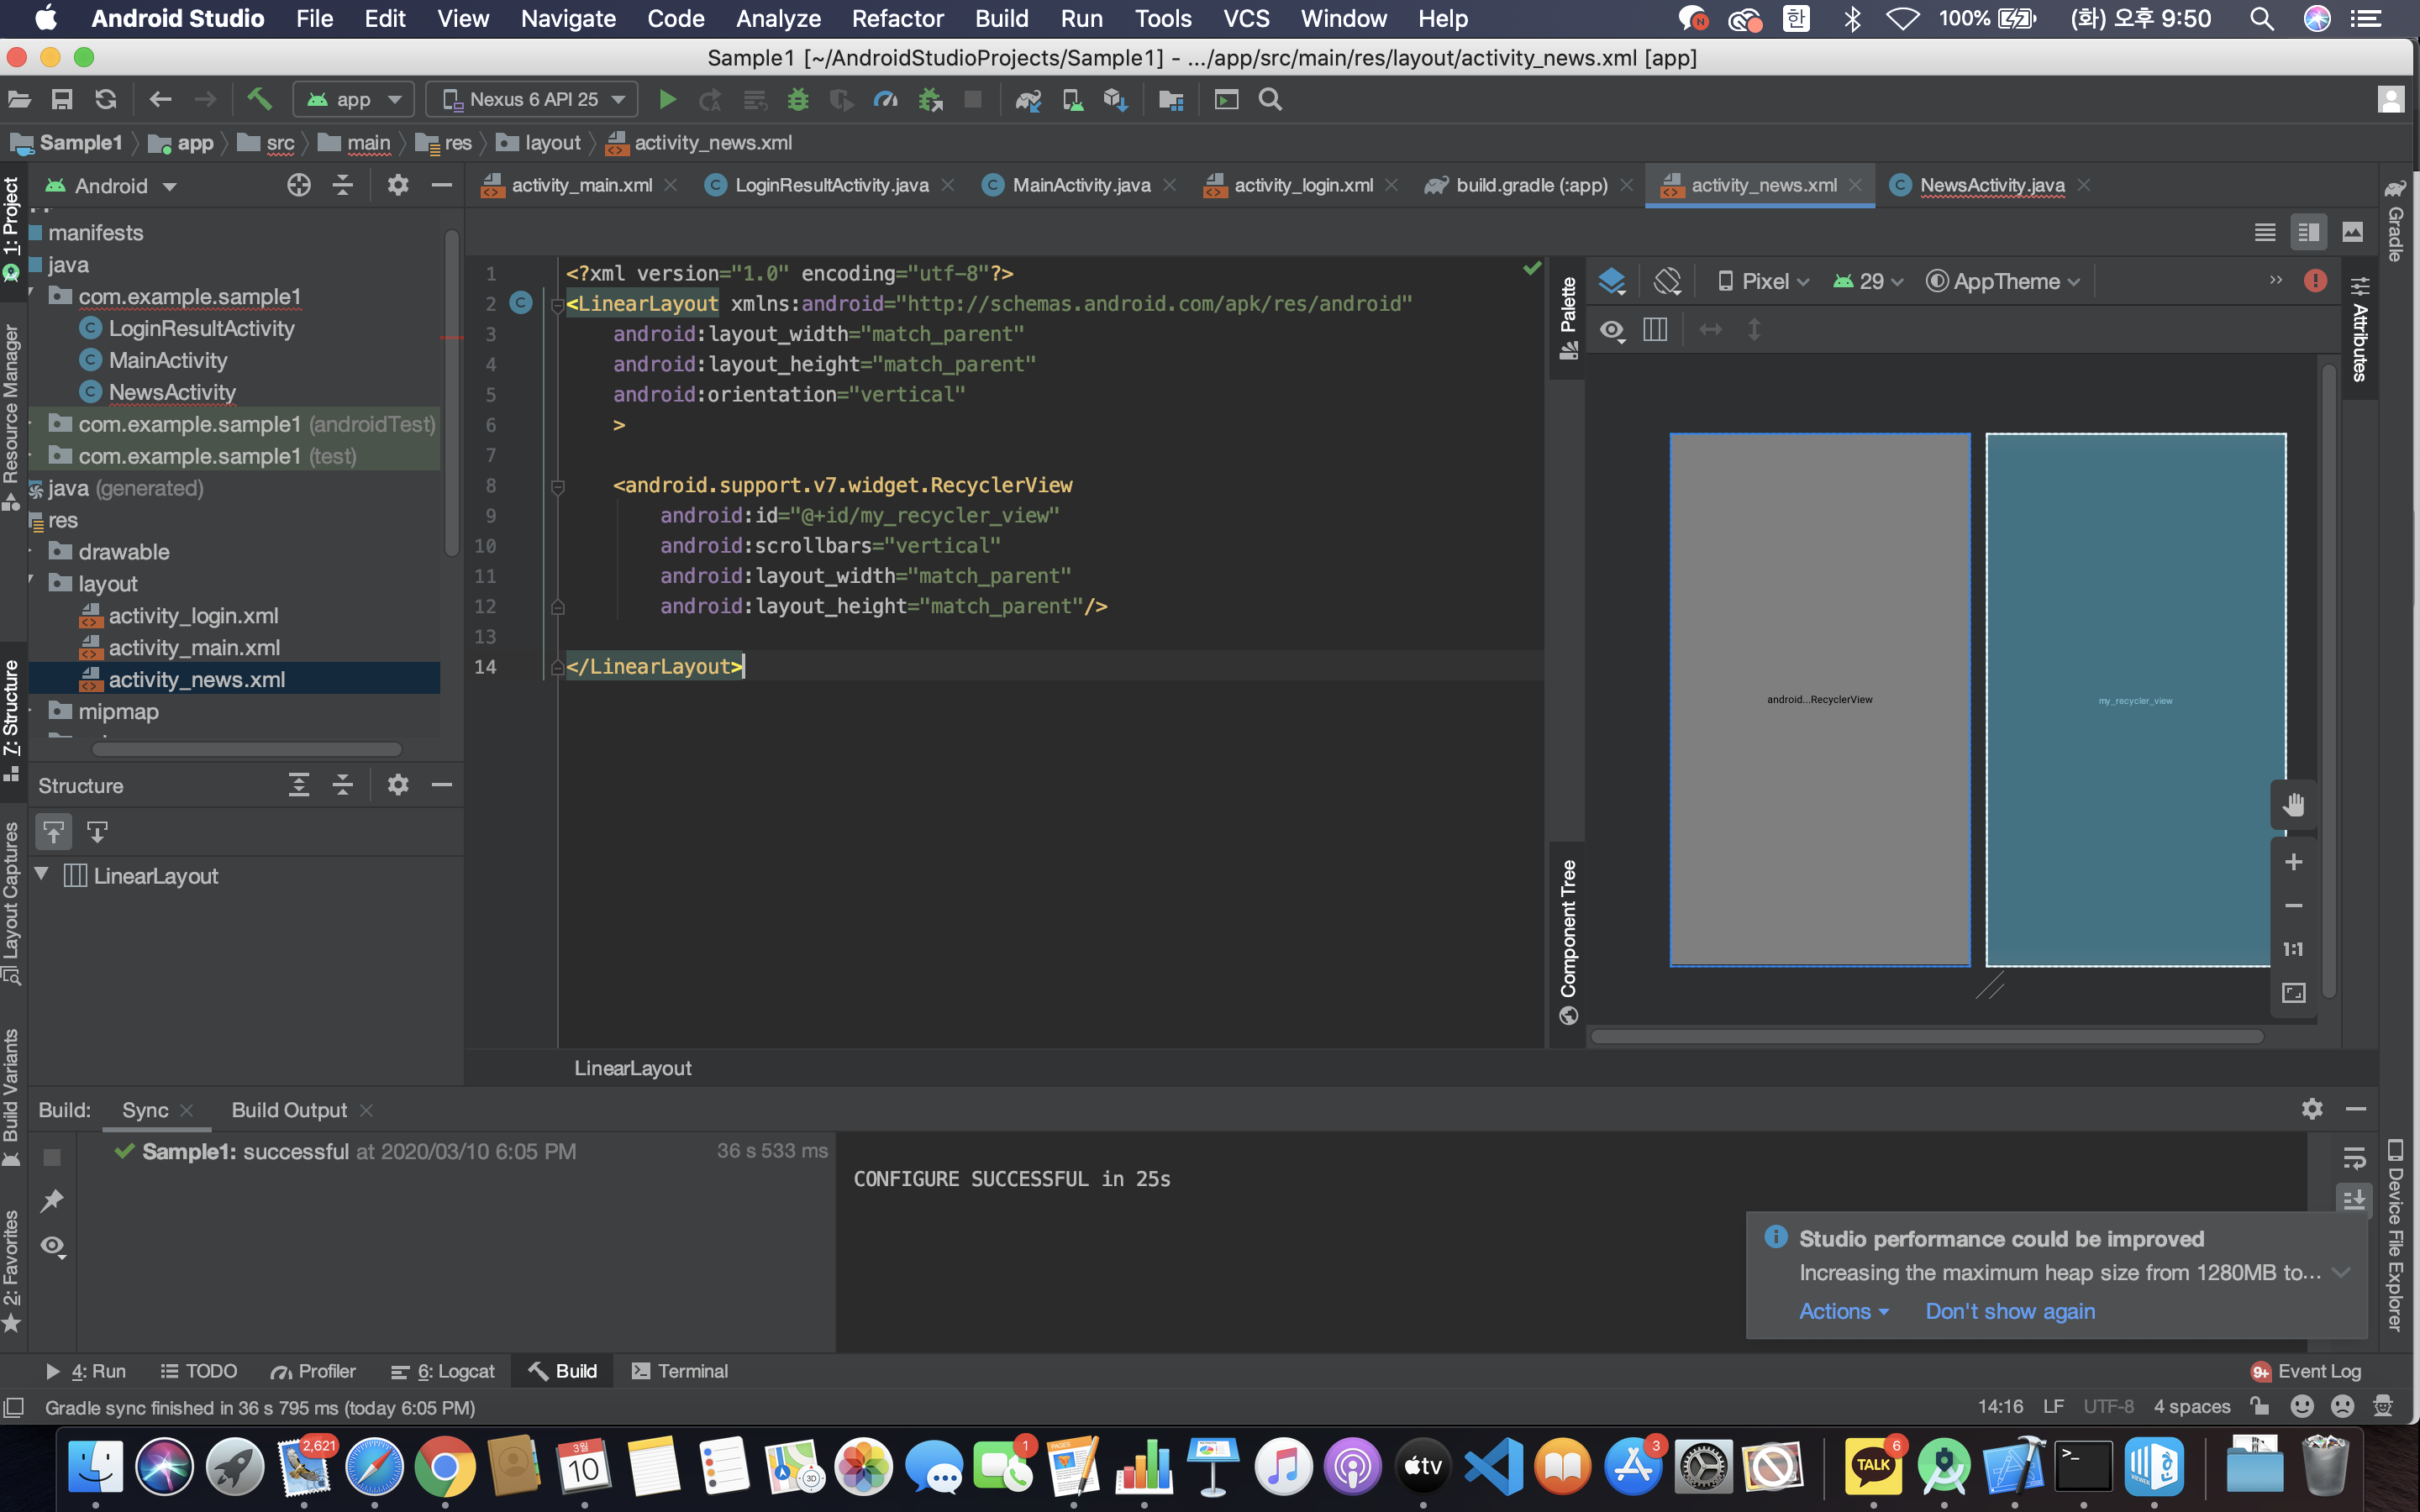Click the green Run app button

tap(667, 100)
